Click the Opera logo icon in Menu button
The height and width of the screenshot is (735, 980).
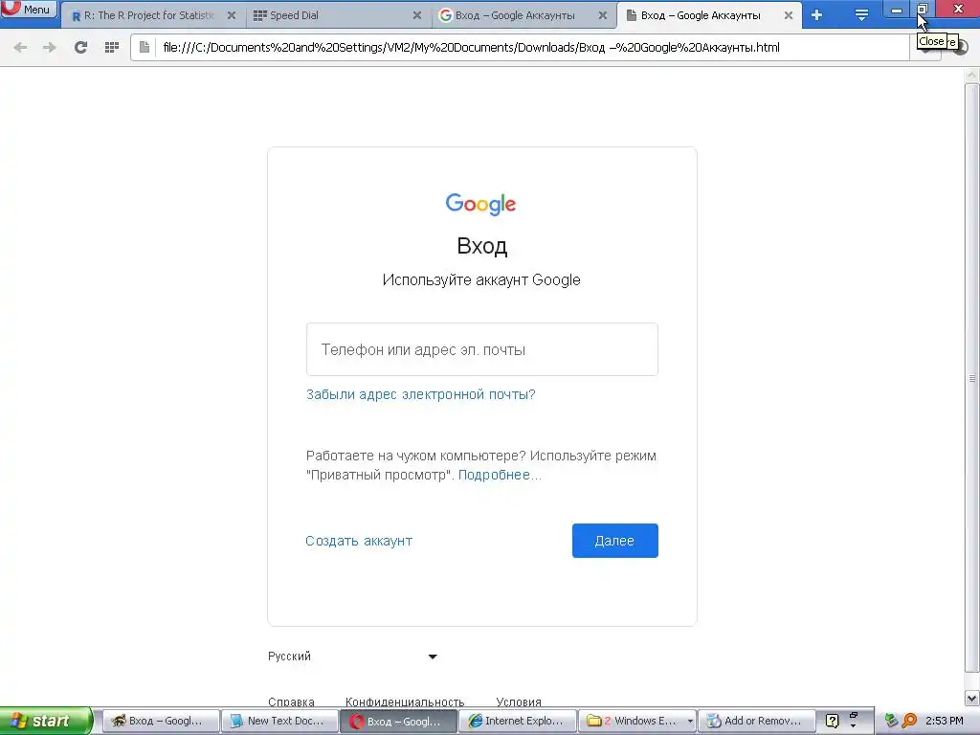coord(11,7)
